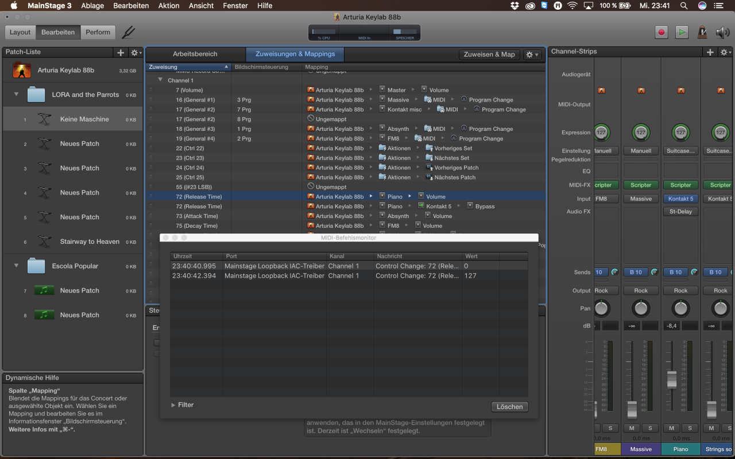
Task: Click the MIDI folder icon in the 16 (General #1) row
Action: pos(428,99)
